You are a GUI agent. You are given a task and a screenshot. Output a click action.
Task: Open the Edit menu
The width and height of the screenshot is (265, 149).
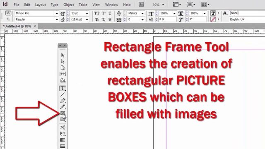(27, 5)
